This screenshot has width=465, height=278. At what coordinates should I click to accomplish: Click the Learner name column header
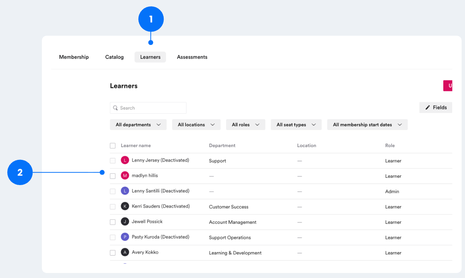(136, 146)
